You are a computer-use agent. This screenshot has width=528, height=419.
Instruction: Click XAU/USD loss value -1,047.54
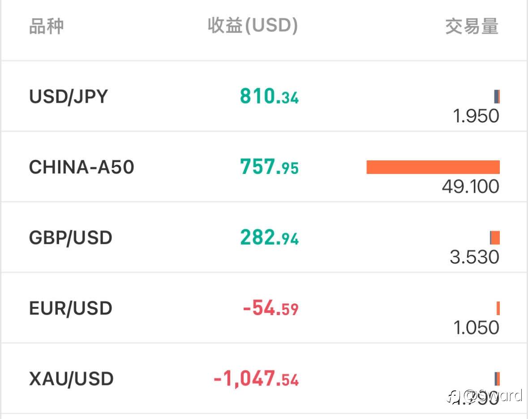coord(256,379)
